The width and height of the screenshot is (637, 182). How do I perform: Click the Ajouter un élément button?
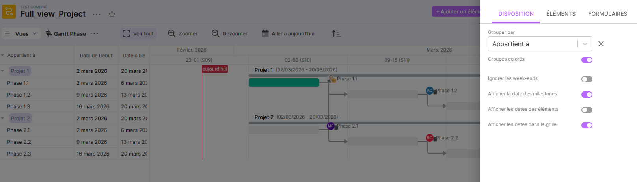click(456, 11)
